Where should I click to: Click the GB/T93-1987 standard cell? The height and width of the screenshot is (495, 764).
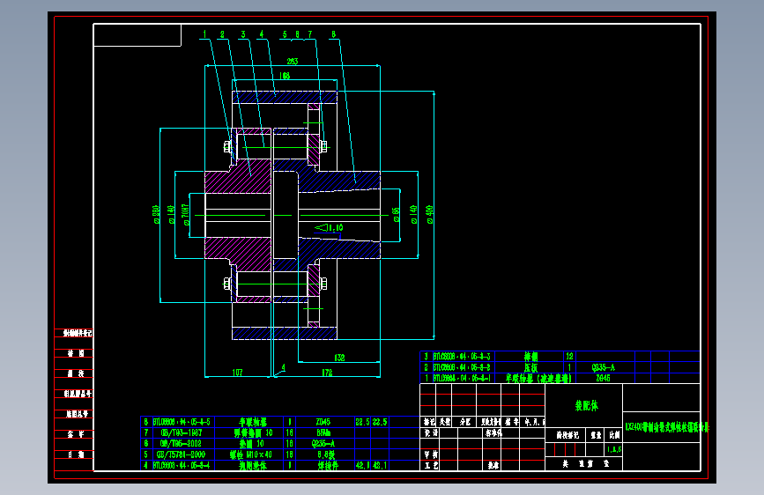[x=181, y=432]
